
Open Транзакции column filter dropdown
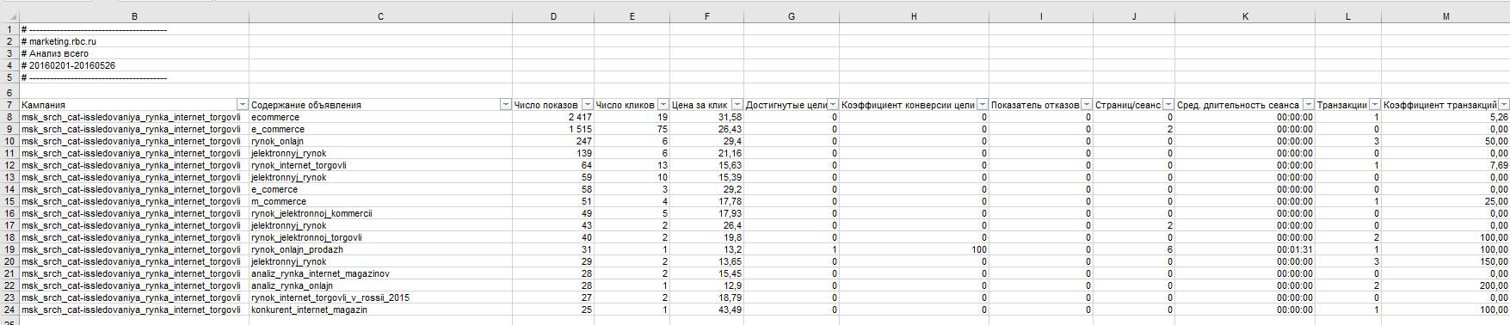[1375, 105]
